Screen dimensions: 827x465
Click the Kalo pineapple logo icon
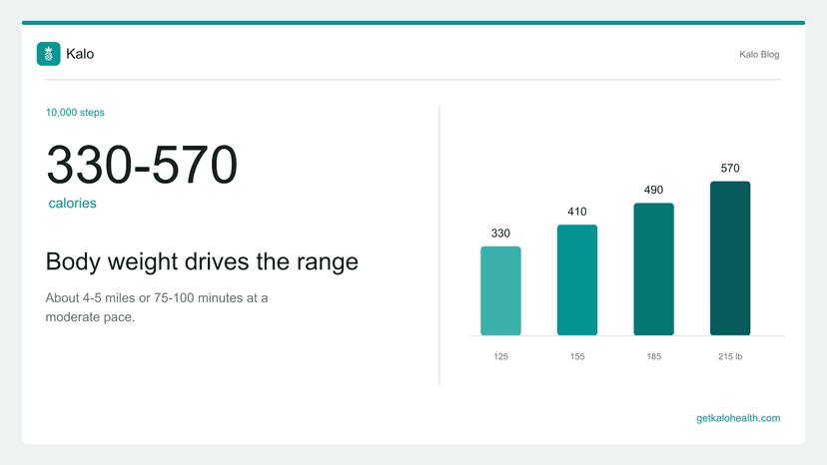[49, 54]
